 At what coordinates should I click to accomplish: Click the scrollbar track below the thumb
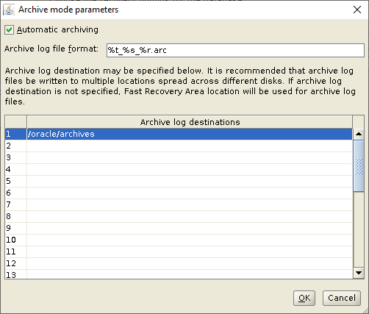click(359, 229)
